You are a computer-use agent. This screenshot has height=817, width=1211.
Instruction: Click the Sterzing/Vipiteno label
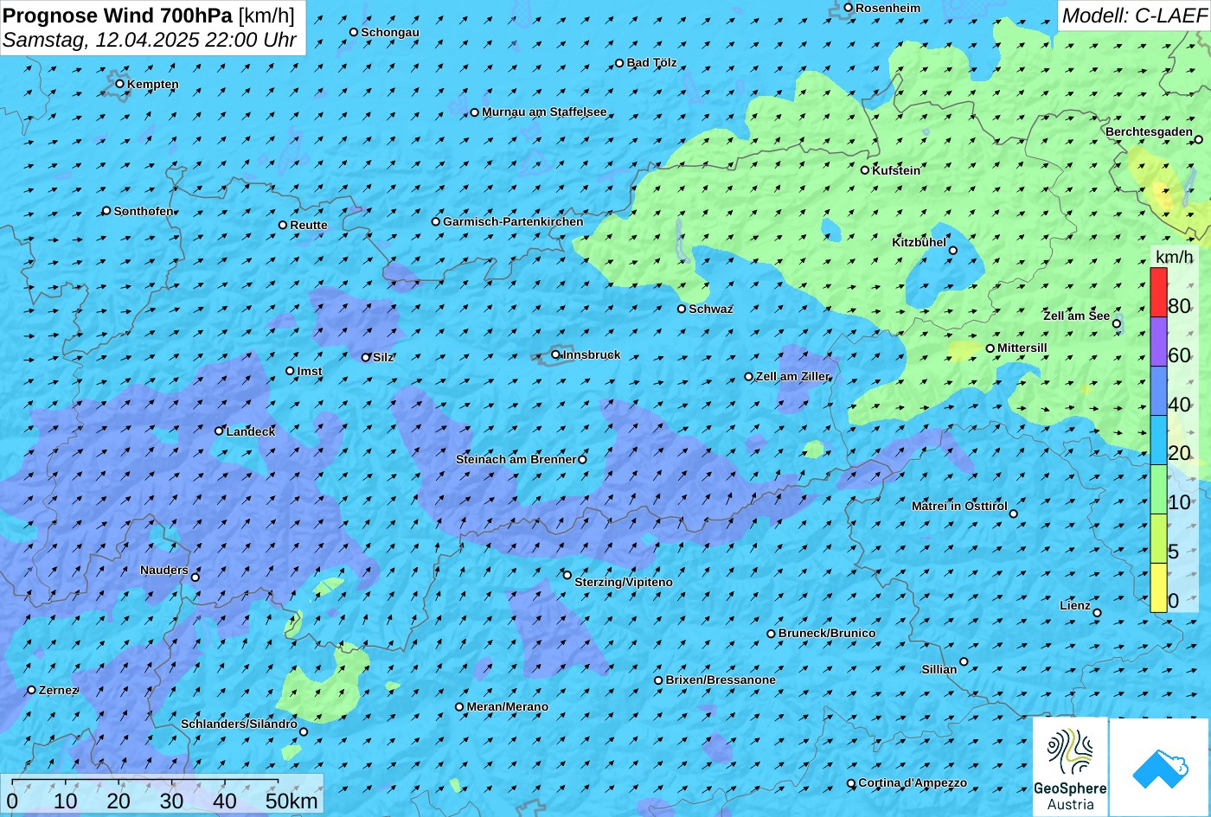click(624, 582)
